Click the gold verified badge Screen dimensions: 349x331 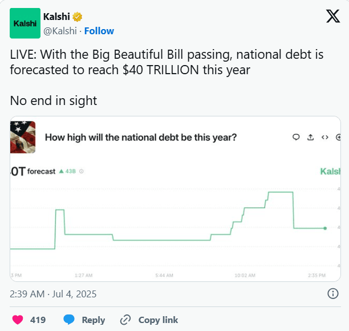click(x=78, y=16)
